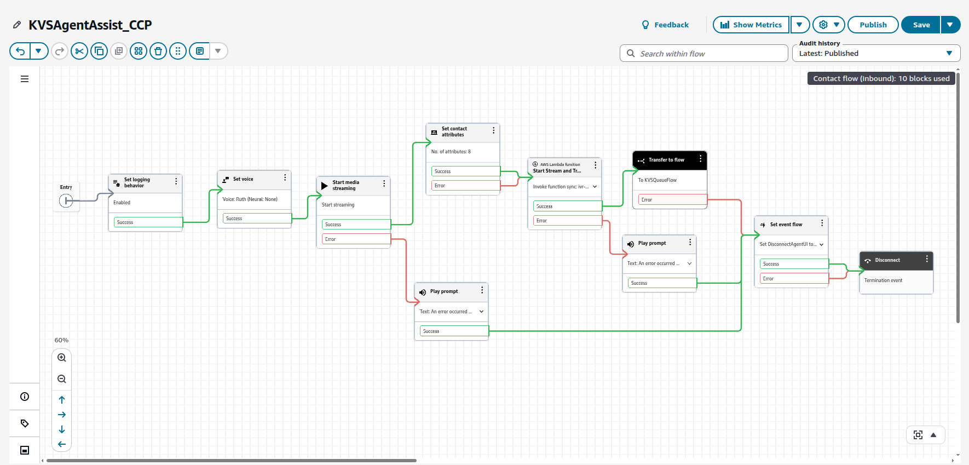Open the Disconnect block options menu

(927, 260)
